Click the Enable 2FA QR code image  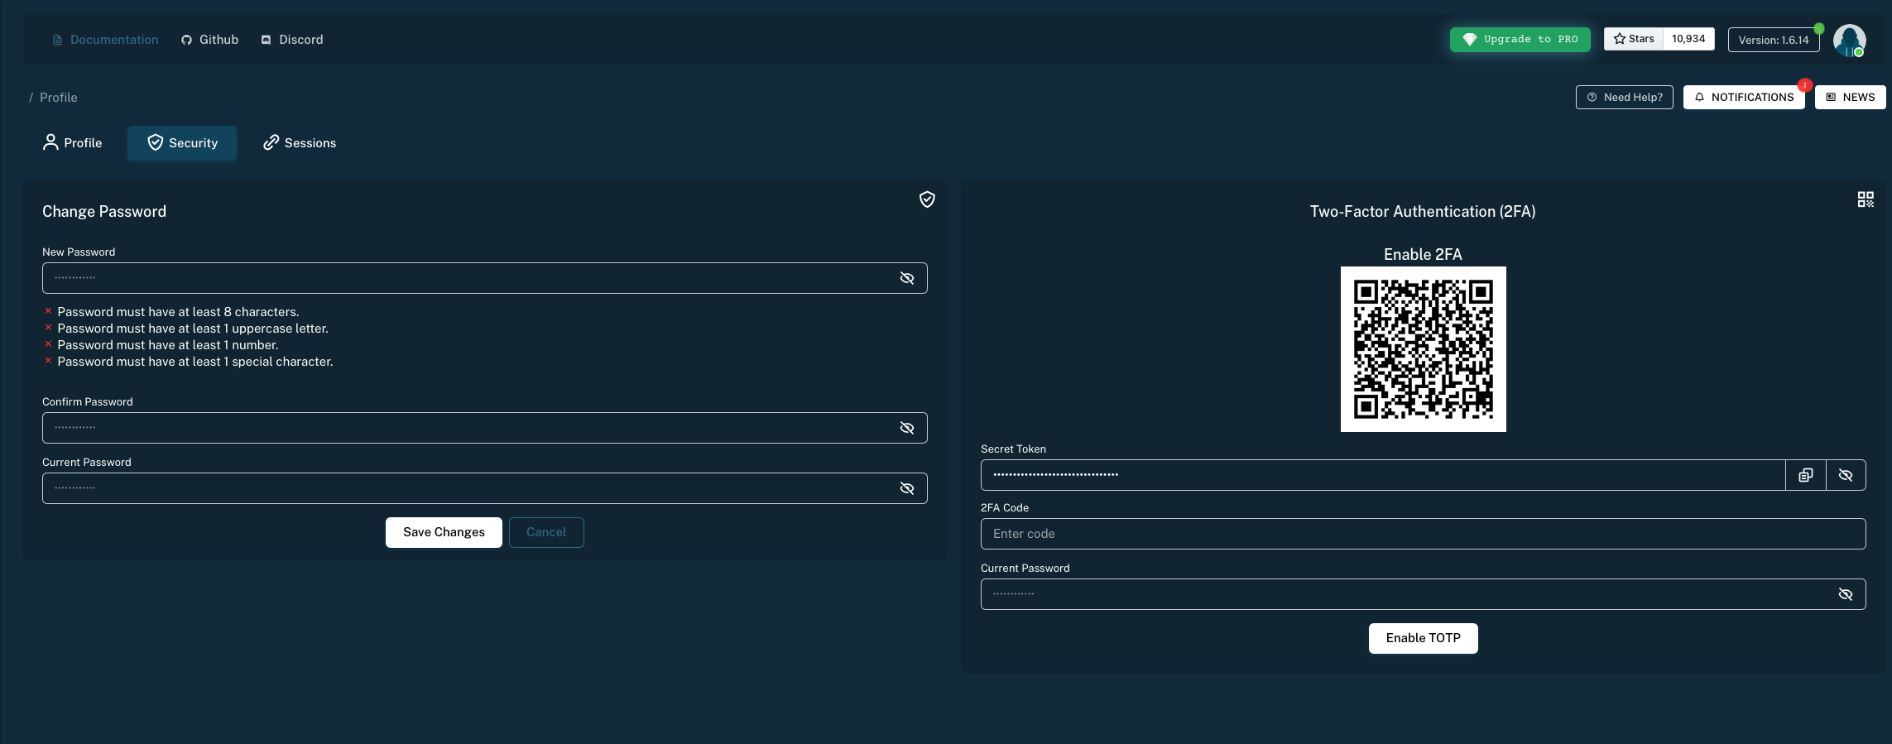click(1424, 349)
